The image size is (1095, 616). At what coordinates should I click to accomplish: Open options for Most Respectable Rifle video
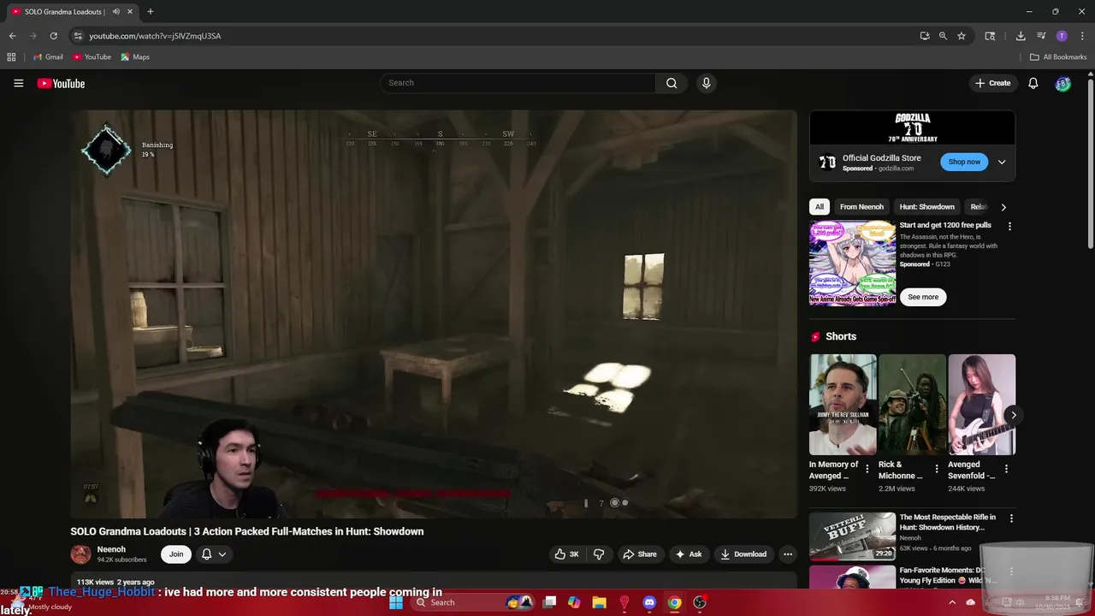(x=1011, y=518)
